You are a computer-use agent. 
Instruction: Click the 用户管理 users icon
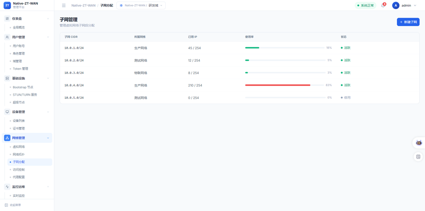[x=7, y=37]
